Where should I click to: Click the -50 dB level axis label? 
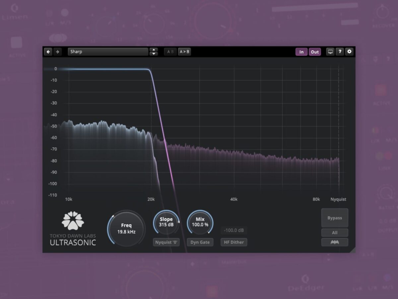tap(53, 126)
